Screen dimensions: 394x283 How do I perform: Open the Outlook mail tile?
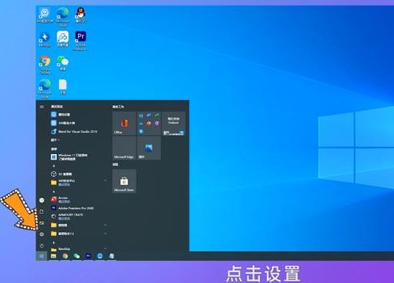tap(173, 123)
